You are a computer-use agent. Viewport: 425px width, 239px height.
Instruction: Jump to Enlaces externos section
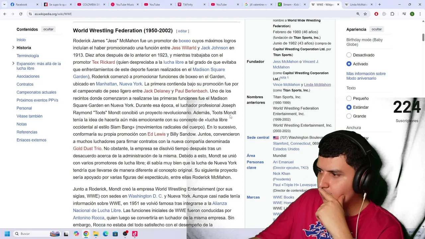coord(32,140)
